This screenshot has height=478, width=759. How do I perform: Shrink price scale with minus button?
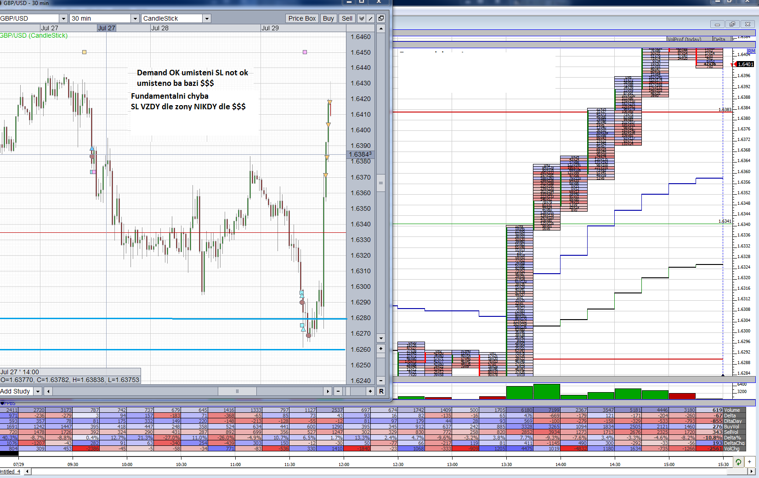pos(381,381)
